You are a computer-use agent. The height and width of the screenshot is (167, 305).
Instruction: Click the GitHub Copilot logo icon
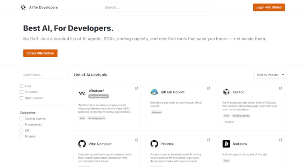[x=154, y=92]
